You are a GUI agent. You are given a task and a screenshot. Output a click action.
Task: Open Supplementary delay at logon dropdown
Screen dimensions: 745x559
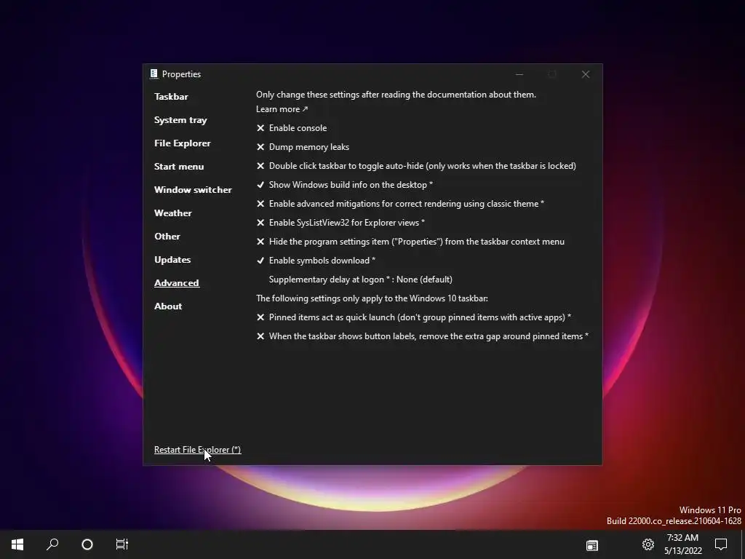click(x=361, y=279)
